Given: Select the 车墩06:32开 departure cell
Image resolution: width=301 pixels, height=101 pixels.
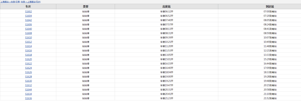Looking at the screenshot, I should (167, 11).
